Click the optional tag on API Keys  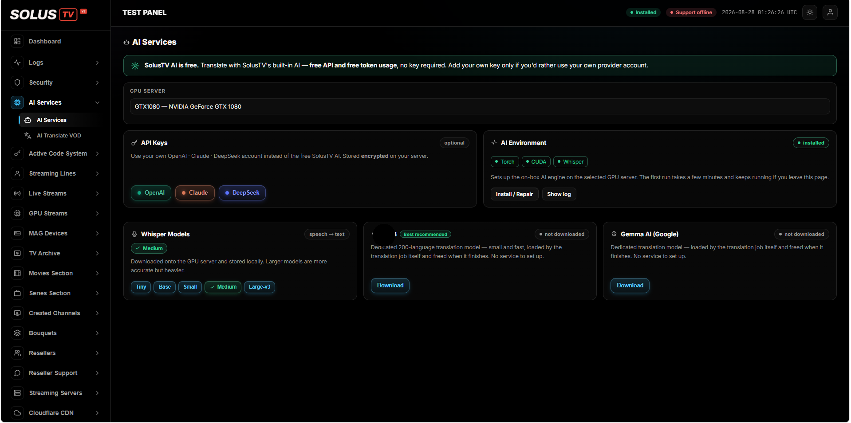click(454, 143)
